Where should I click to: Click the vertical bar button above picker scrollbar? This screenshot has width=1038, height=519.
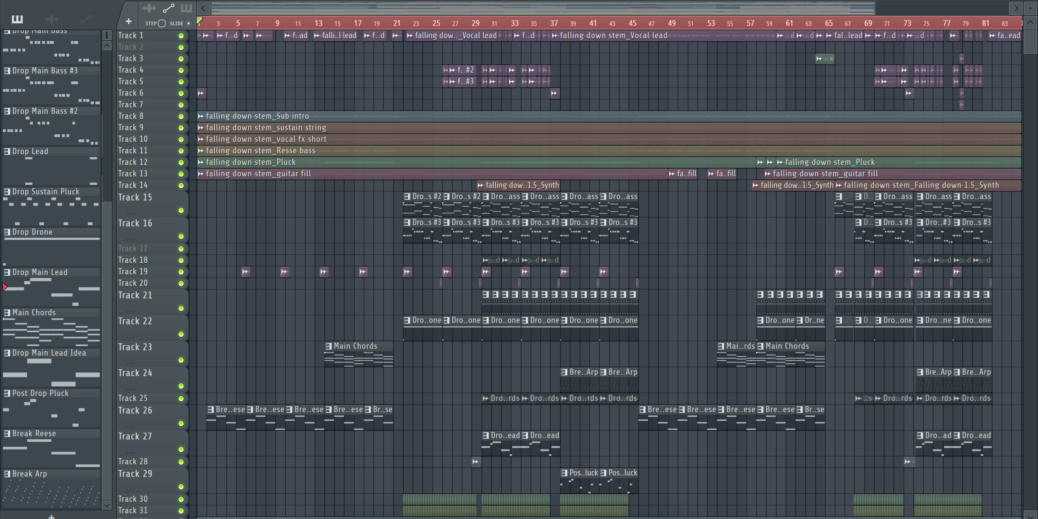coord(107,35)
